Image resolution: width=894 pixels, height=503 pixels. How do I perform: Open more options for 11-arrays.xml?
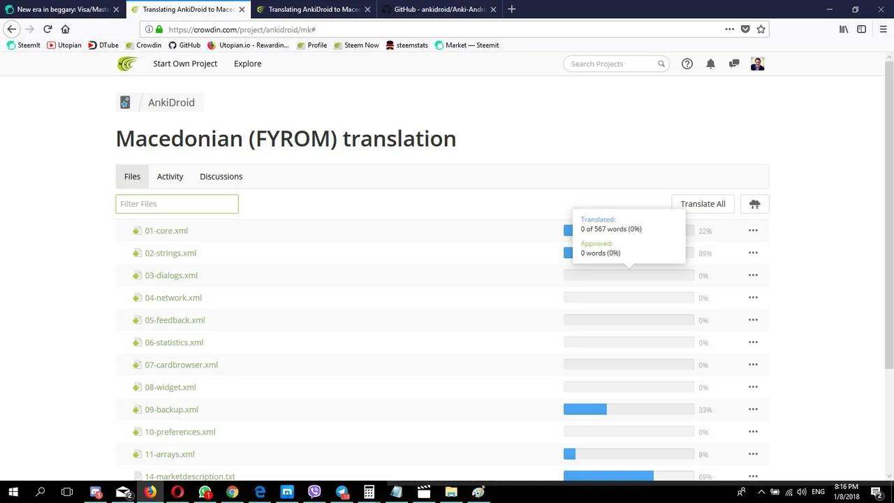(753, 454)
